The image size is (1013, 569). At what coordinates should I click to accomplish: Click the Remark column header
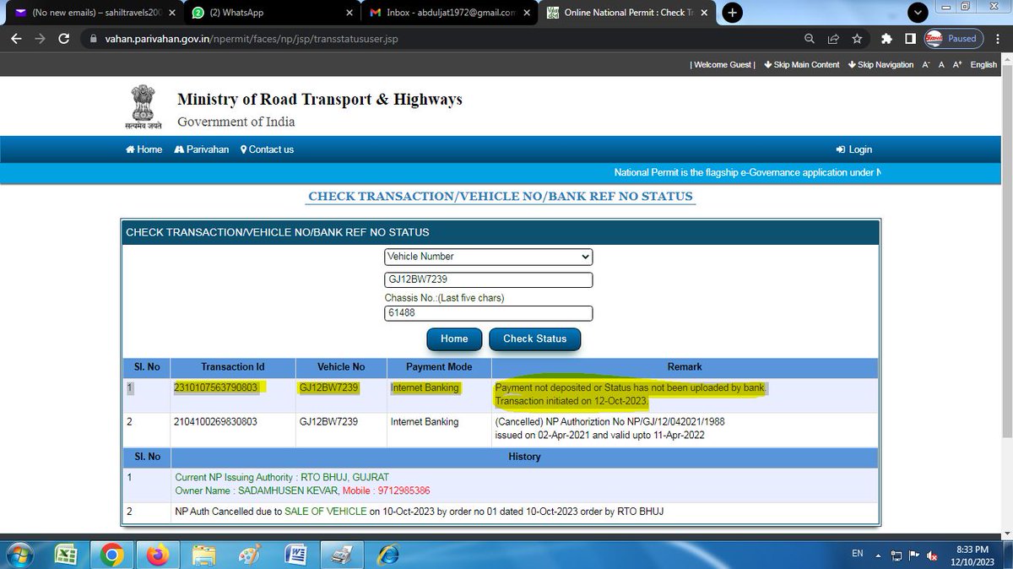point(685,367)
